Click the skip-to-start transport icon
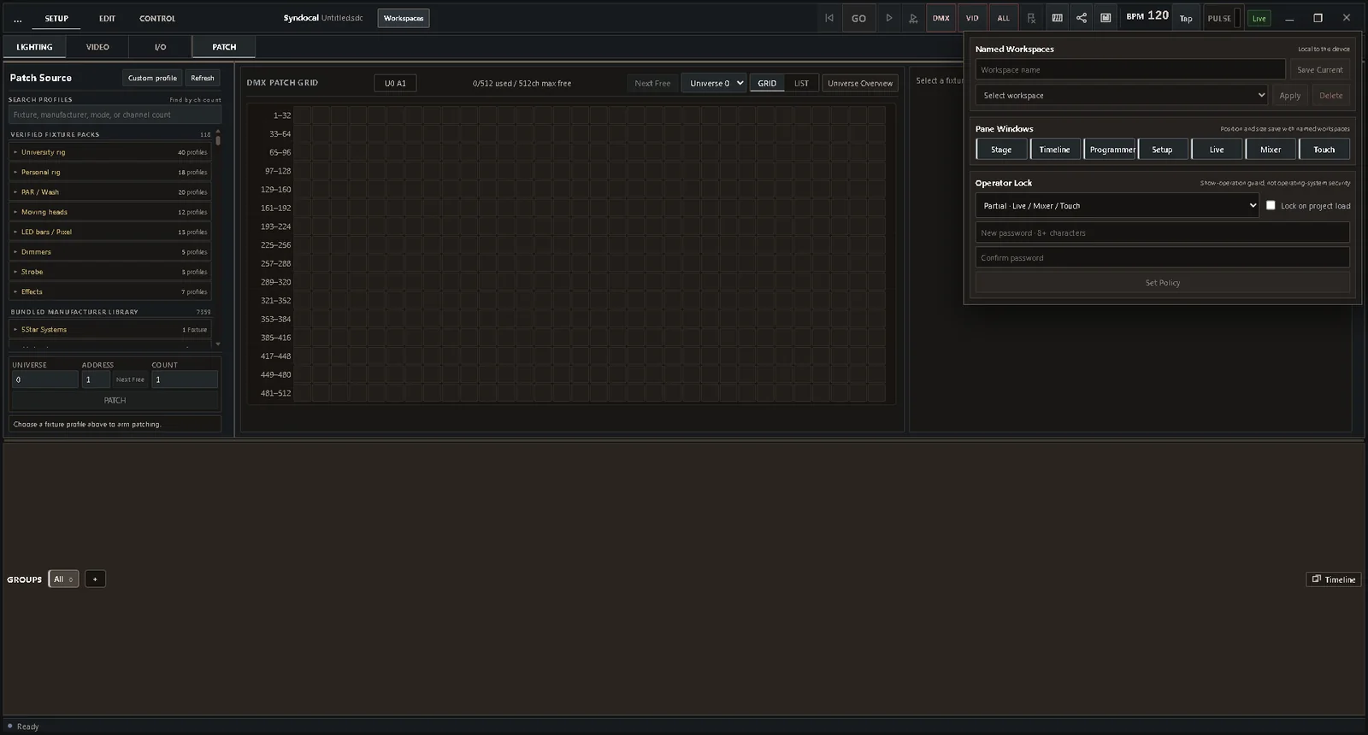 click(828, 18)
